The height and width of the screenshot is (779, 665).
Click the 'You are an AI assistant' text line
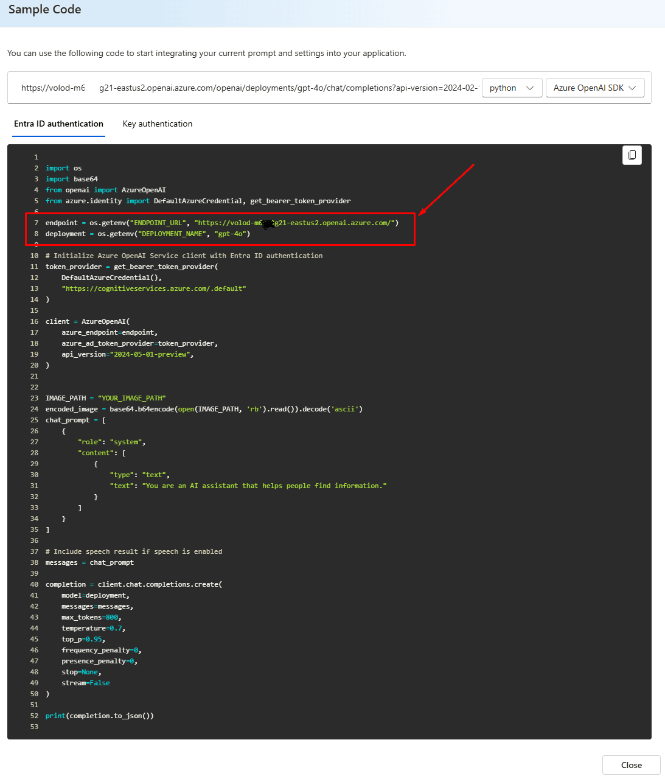click(x=248, y=486)
